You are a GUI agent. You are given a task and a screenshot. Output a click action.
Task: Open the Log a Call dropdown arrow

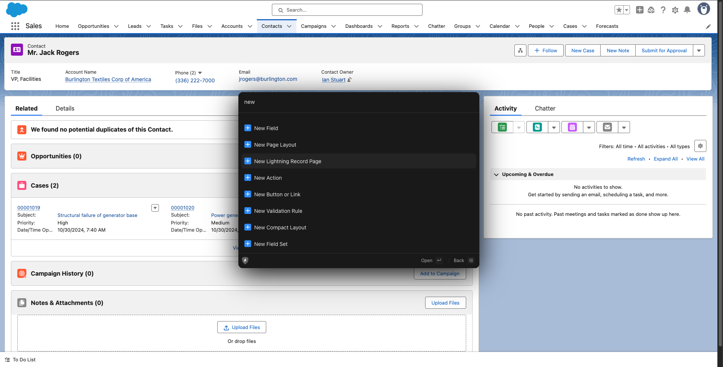coord(554,127)
